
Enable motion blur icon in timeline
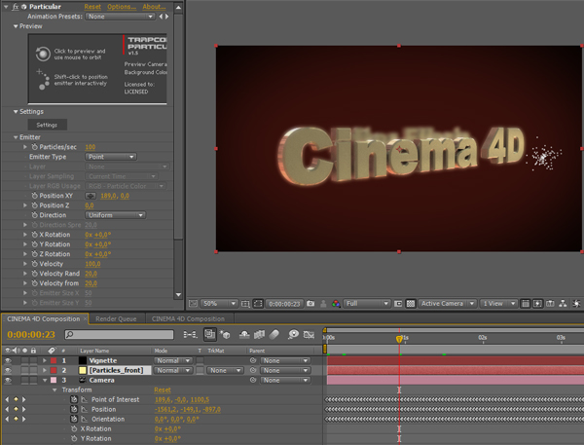(274, 335)
